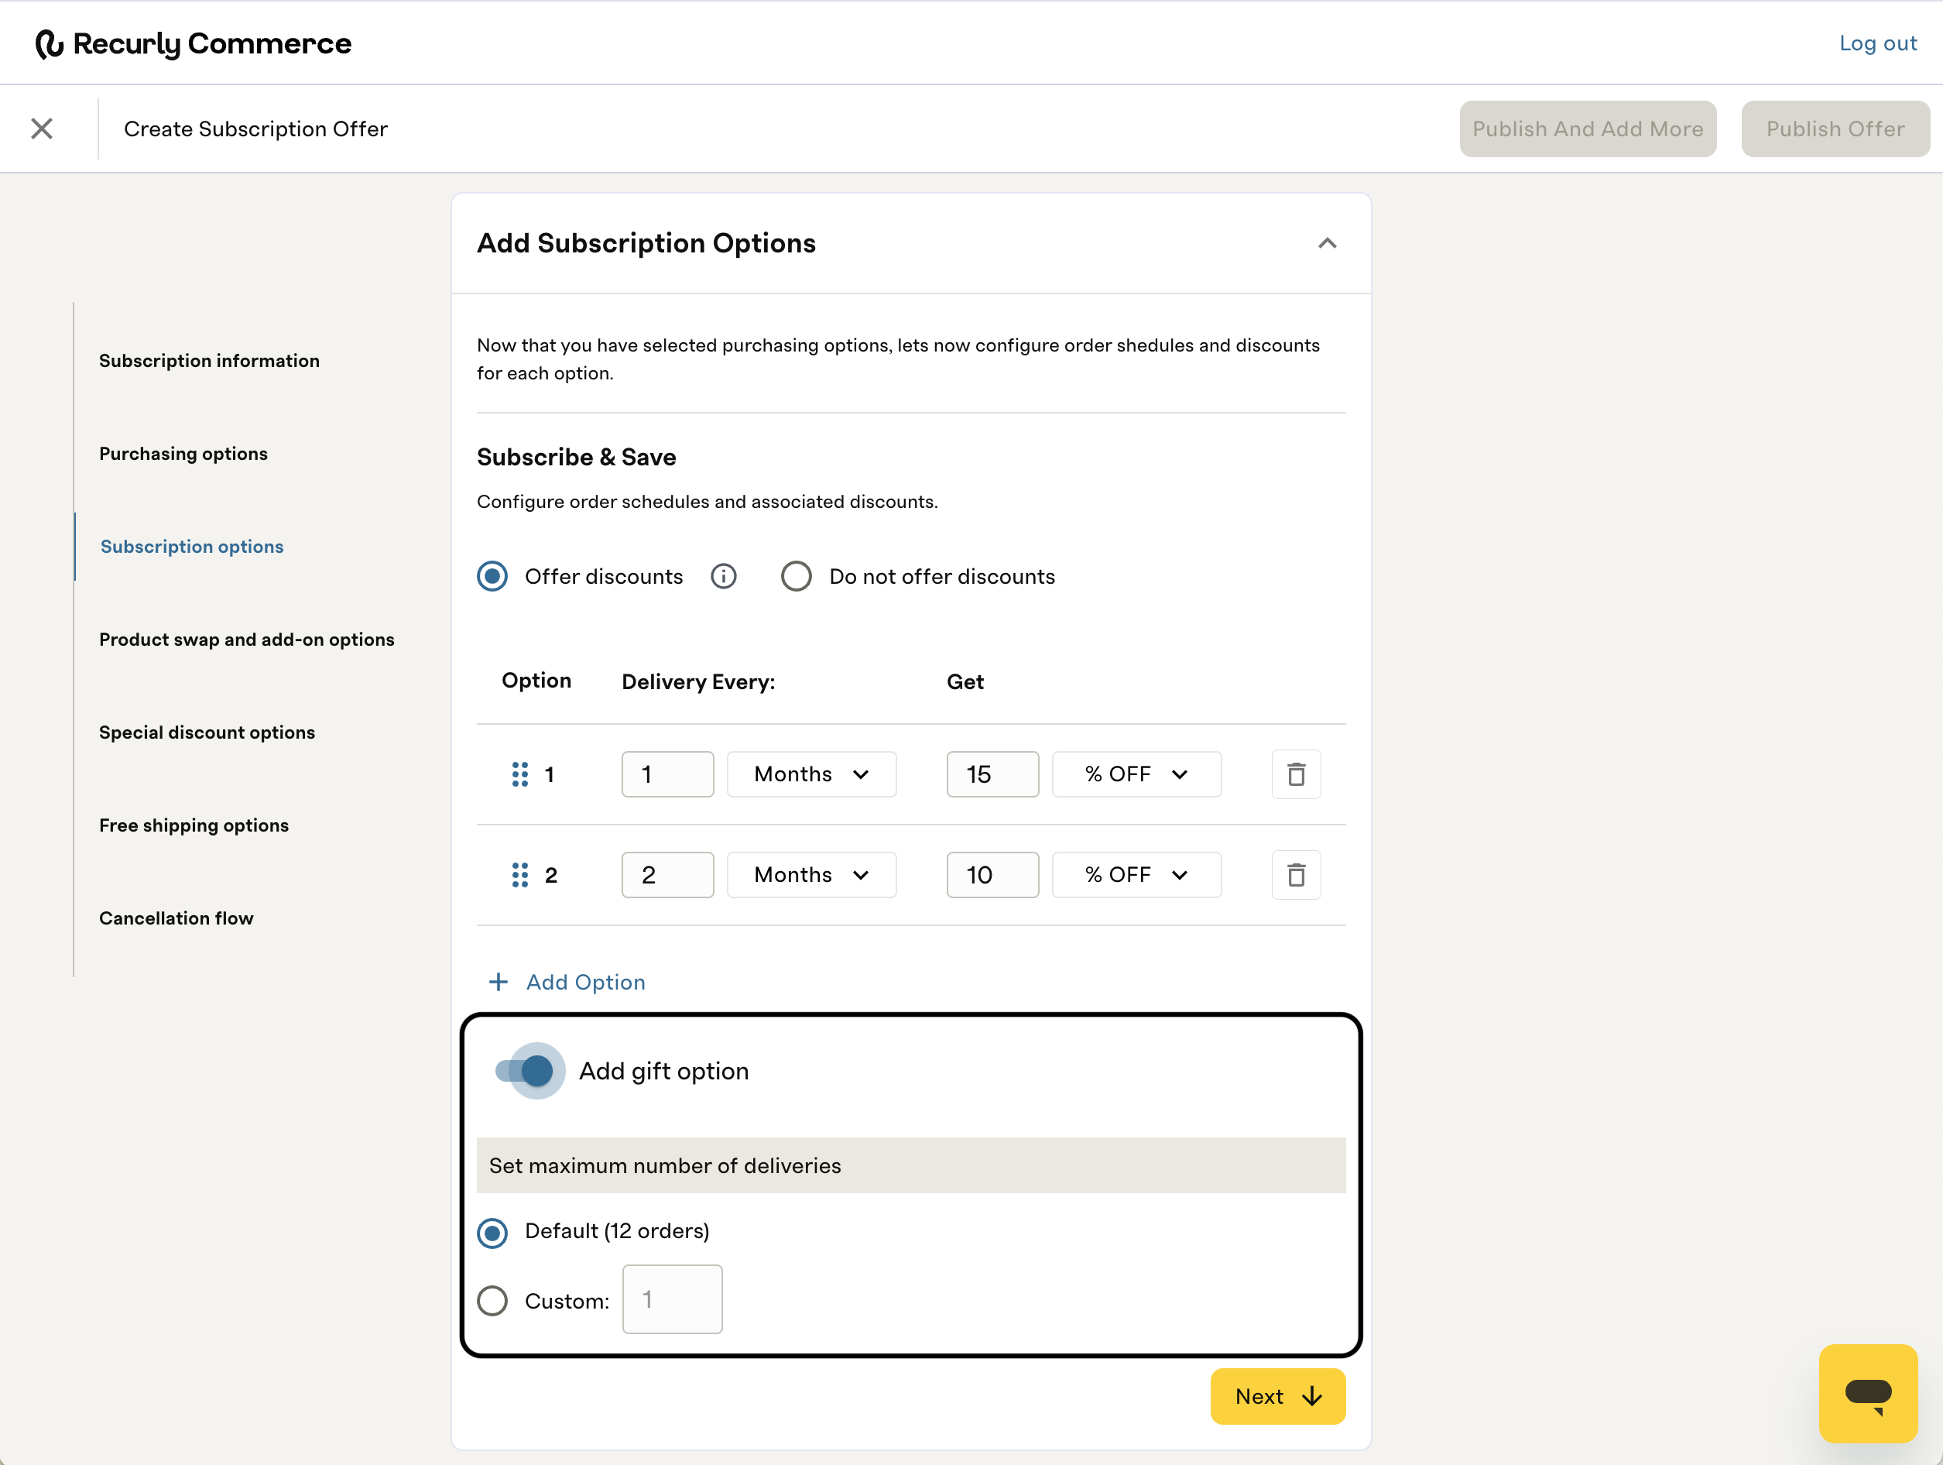Collapse the Add Subscription Options section
The width and height of the screenshot is (1943, 1465).
coord(1326,243)
